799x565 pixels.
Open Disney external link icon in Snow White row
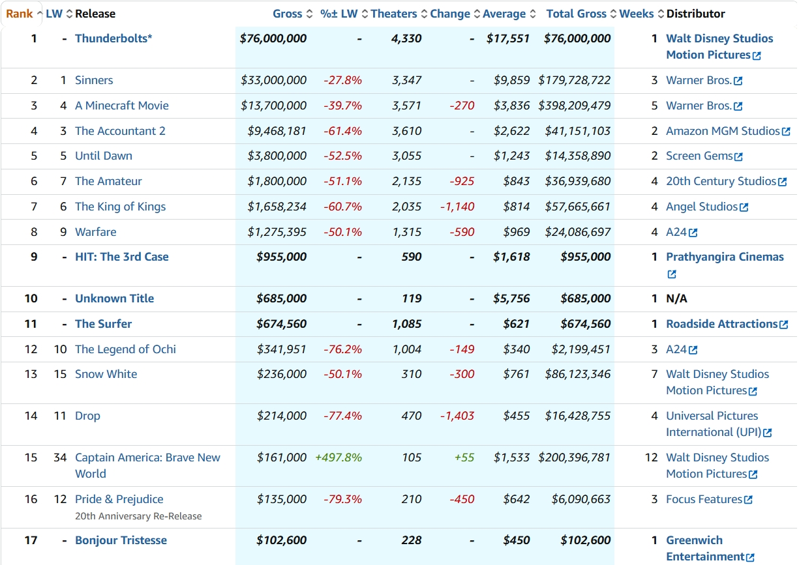tap(753, 392)
